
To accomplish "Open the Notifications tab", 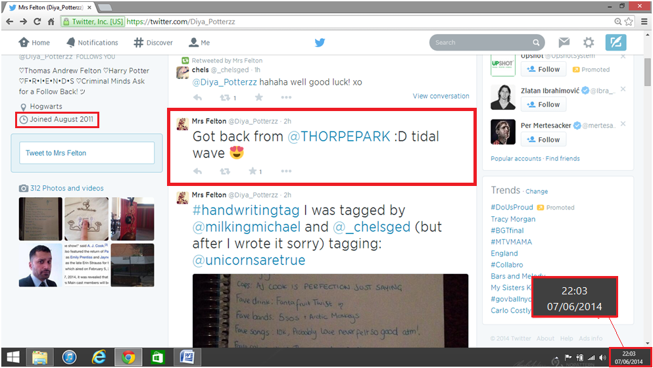I will pos(93,43).
